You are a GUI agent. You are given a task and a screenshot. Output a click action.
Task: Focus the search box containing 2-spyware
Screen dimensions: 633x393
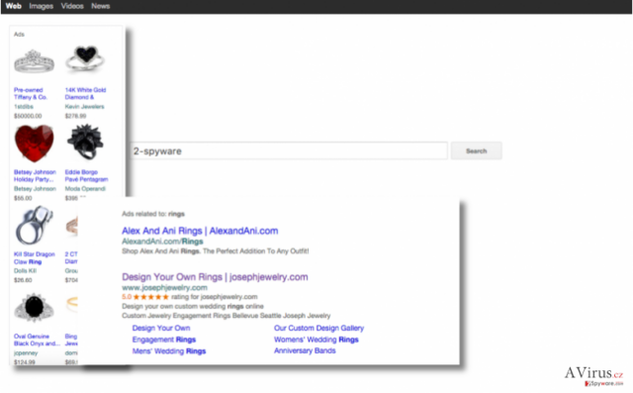pyautogui.click(x=289, y=150)
